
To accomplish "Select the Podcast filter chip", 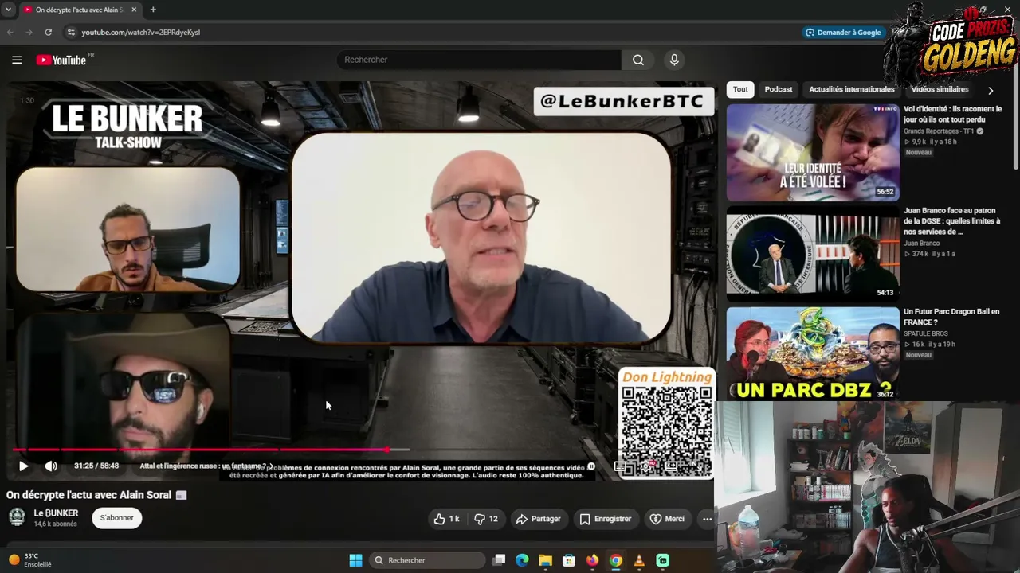I will click(x=779, y=89).
